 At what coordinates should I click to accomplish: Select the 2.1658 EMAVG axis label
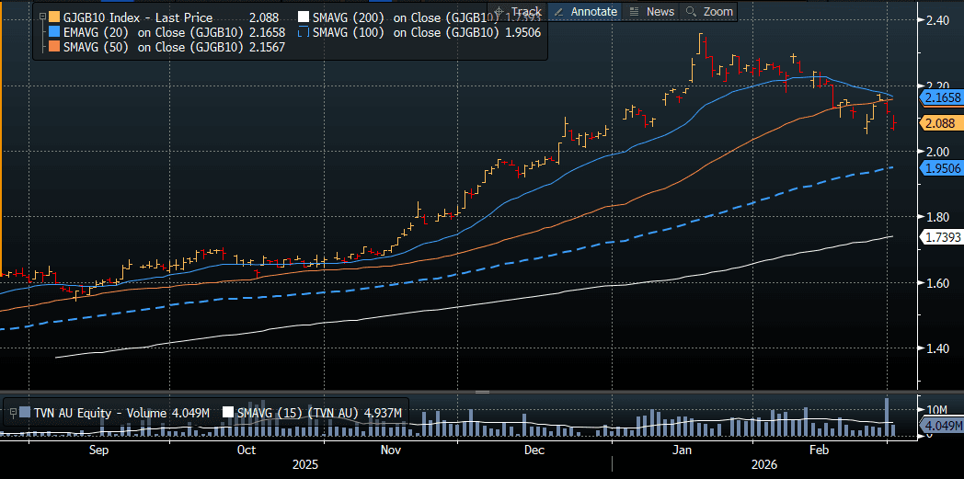click(942, 97)
